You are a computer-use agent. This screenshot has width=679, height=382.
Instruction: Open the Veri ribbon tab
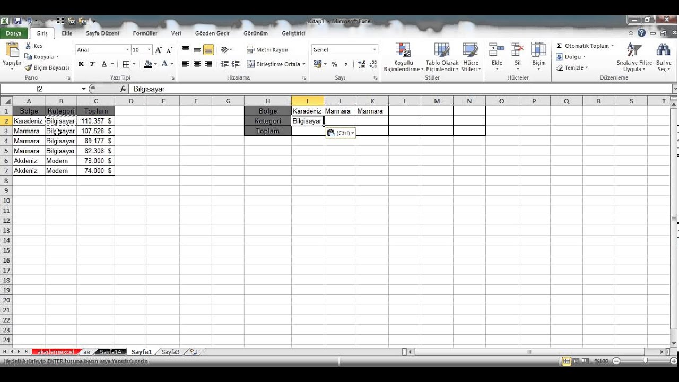[x=176, y=33]
